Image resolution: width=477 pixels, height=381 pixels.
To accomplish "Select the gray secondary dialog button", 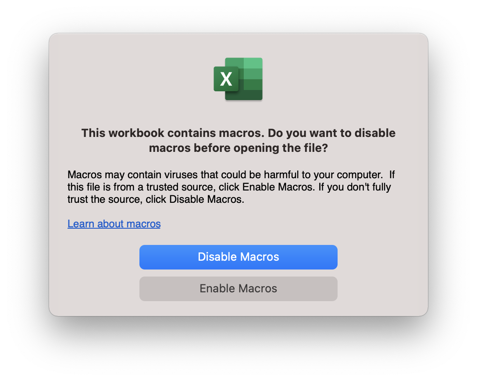I will coord(238,289).
